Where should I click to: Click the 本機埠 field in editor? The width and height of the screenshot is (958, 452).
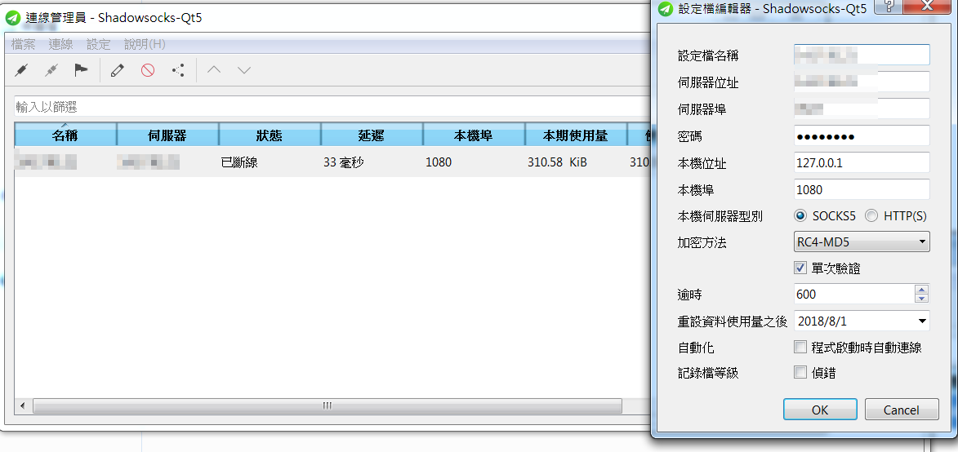click(x=862, y=189)
